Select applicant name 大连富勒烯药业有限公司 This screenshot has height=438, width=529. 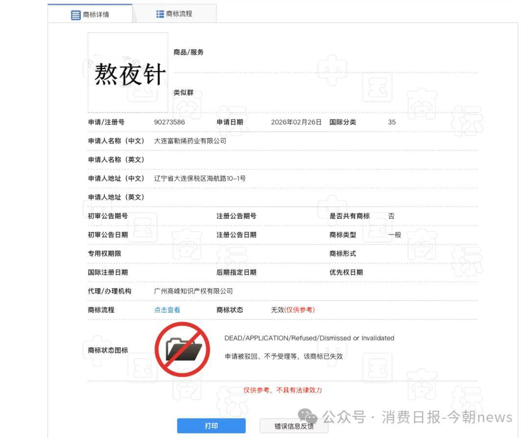pyautogui.click(x=190, y=141)
